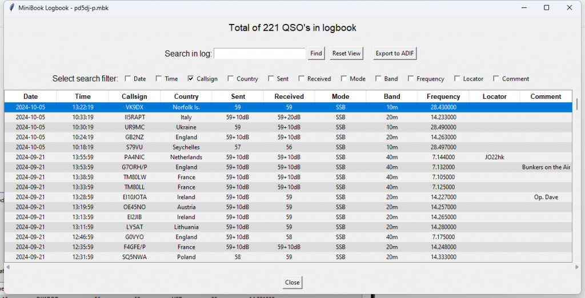Select the PA4NIC Netherlands row
The height and width of the screenshot is (298, 585).
click(134, 157)
